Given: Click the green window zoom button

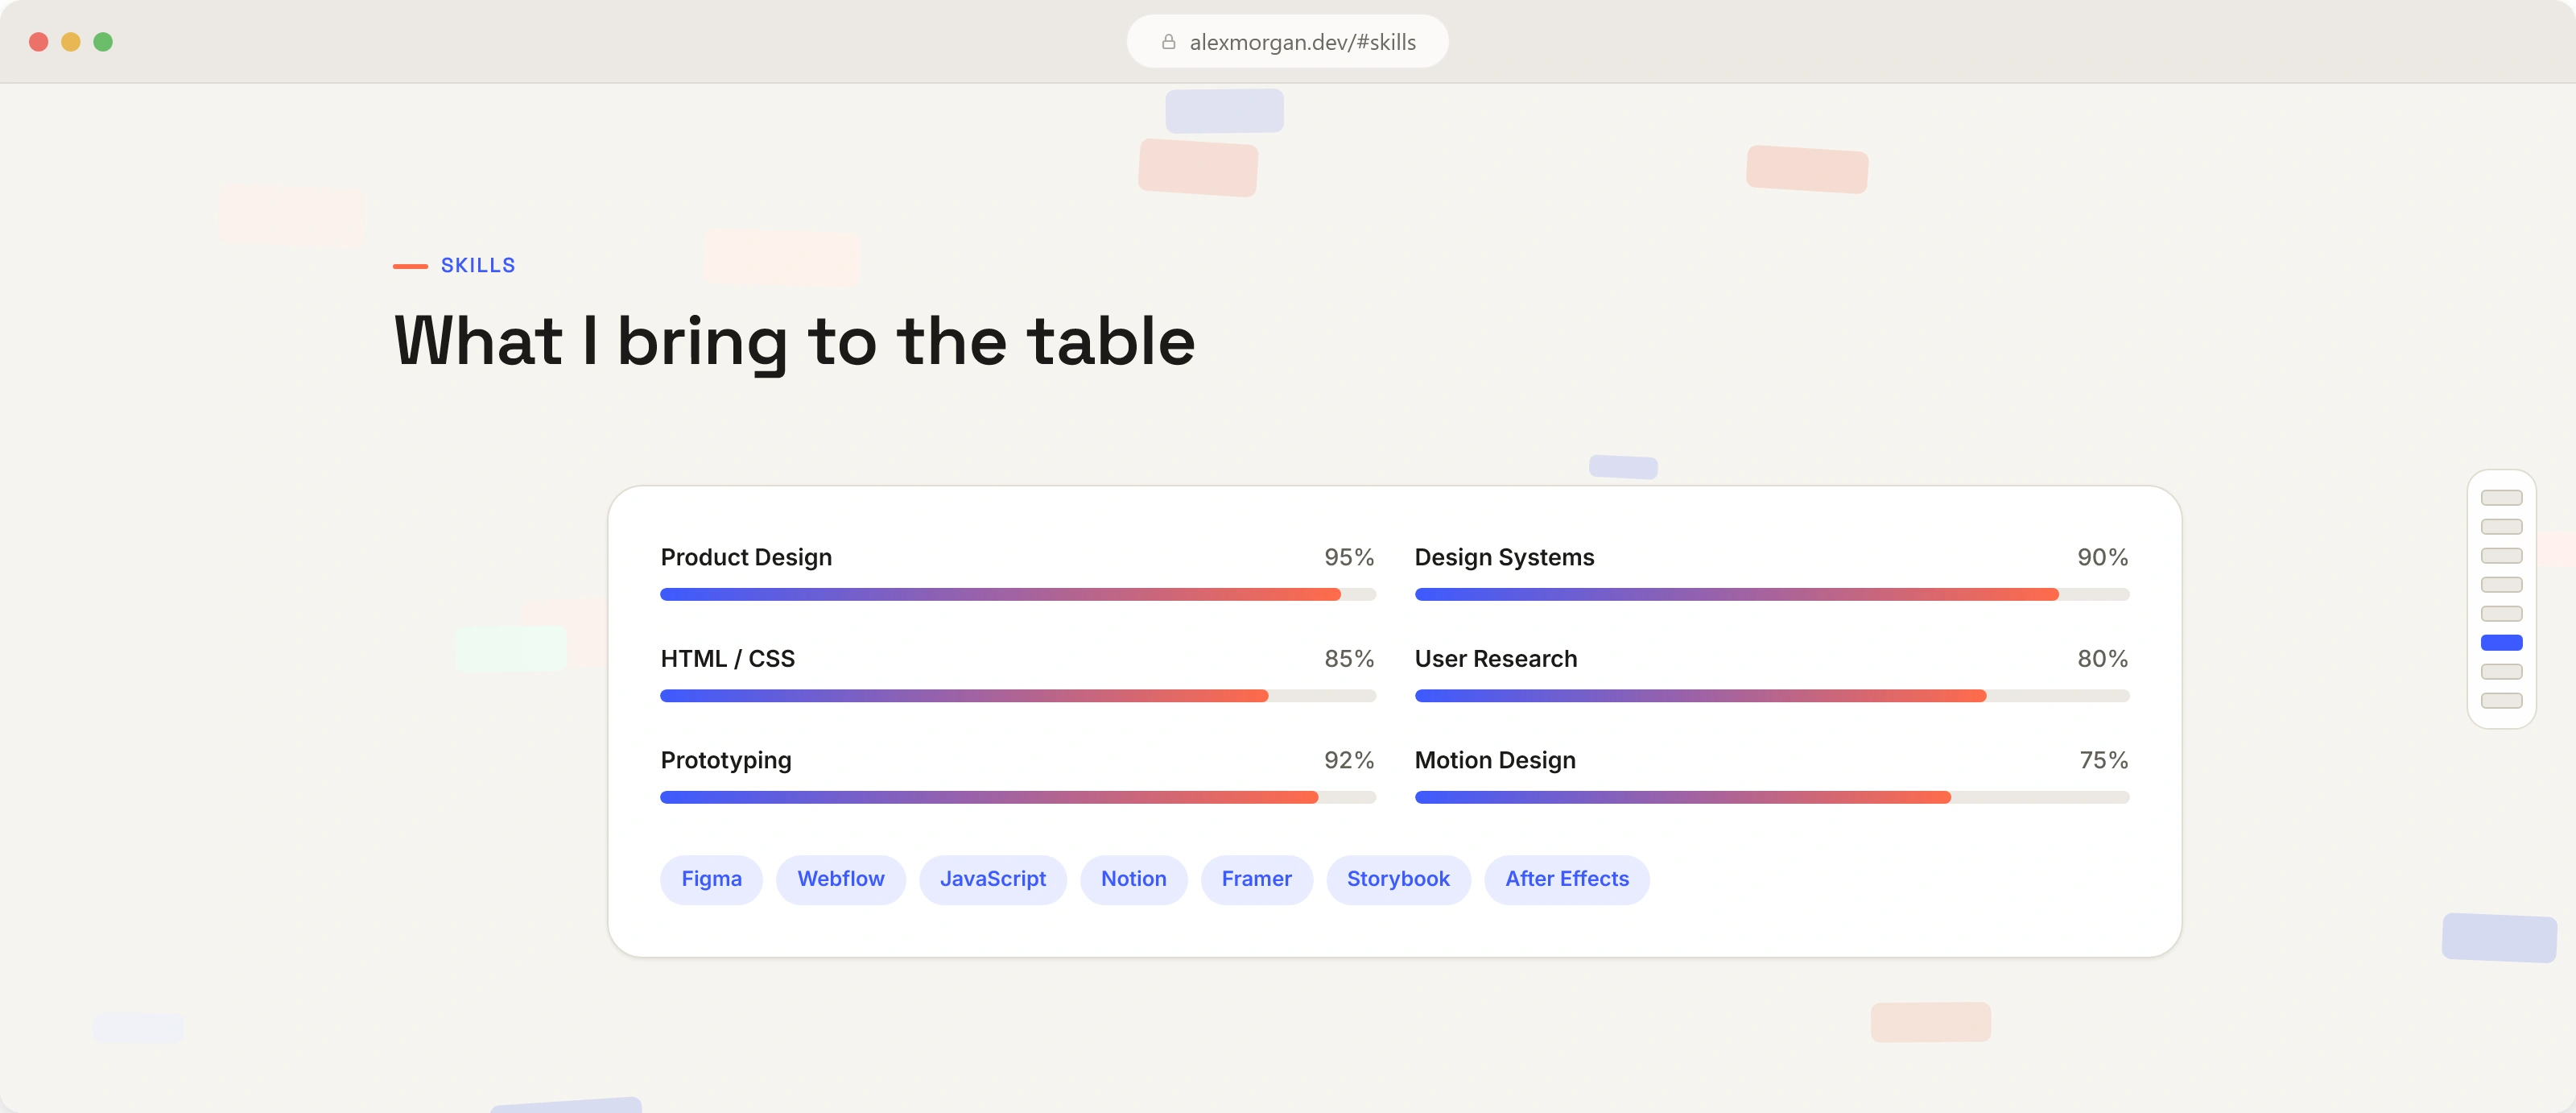Looking at the screenshot, I should (103, 42).
